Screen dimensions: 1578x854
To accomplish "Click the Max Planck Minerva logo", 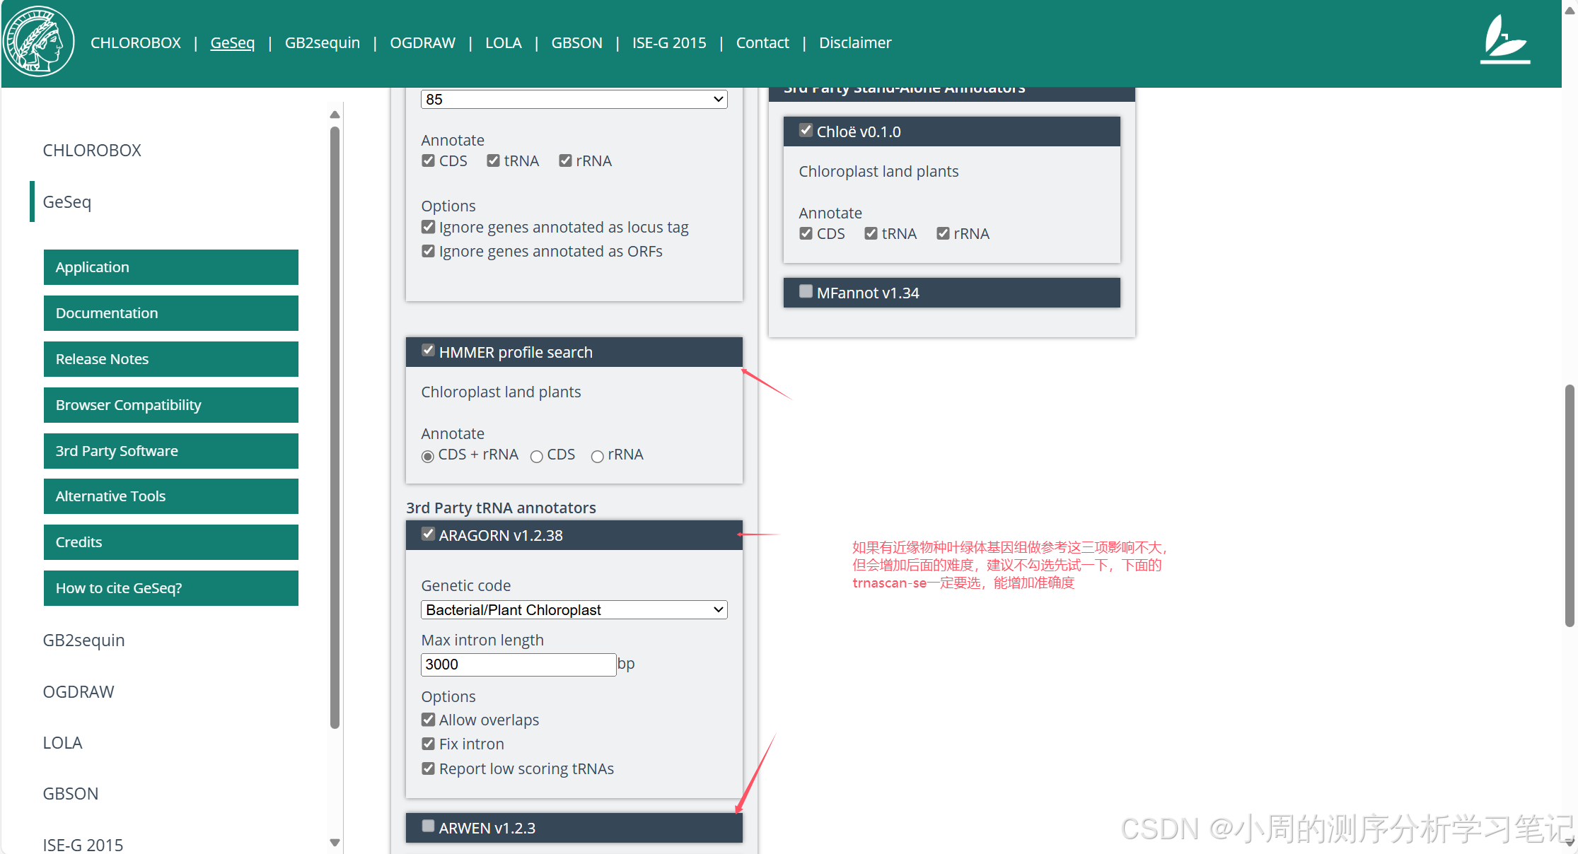I will (x=38, y=42).
